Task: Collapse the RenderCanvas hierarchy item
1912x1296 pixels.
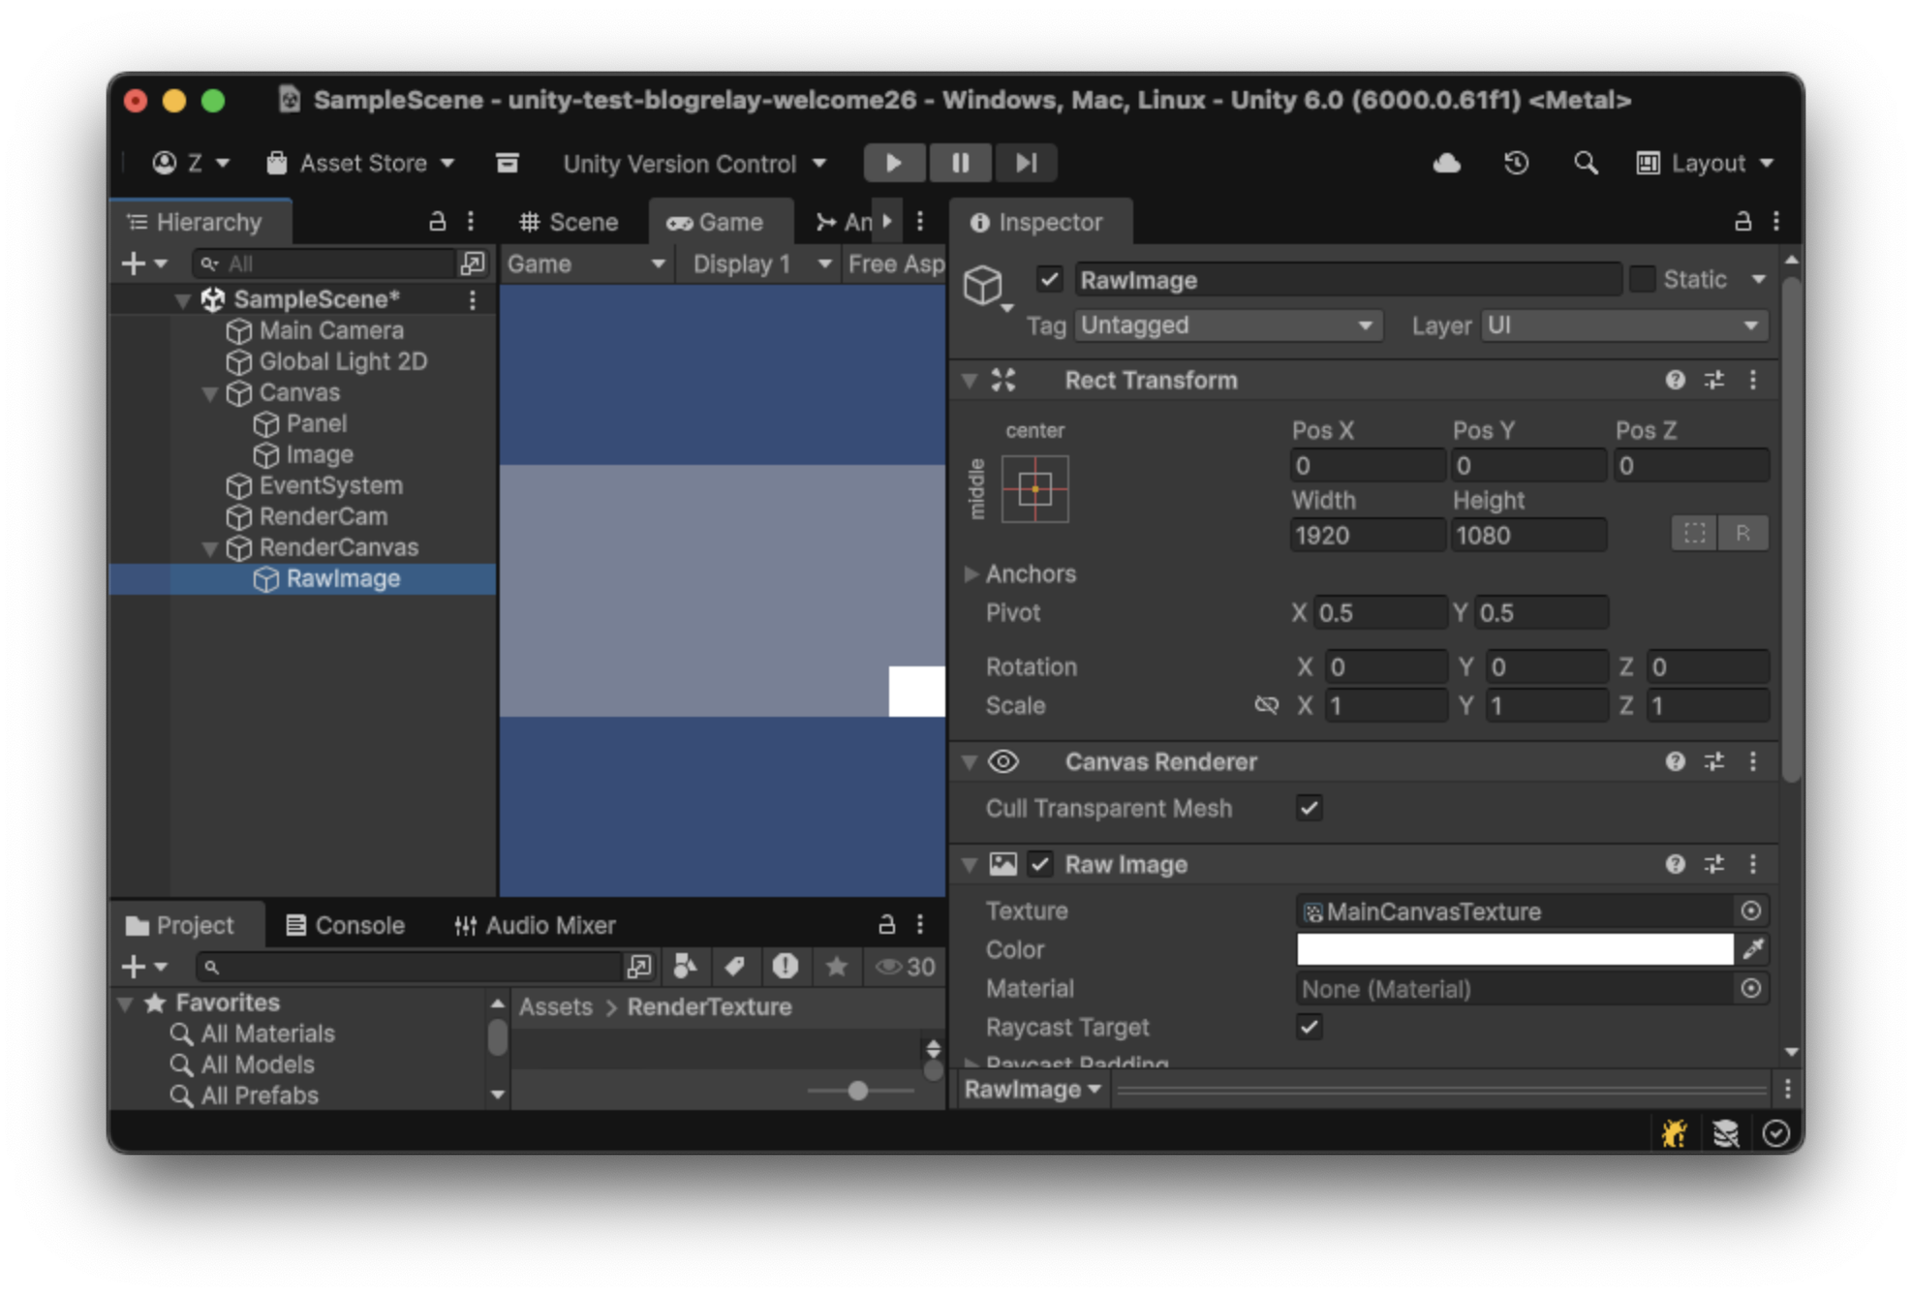Action: (210, 548)
